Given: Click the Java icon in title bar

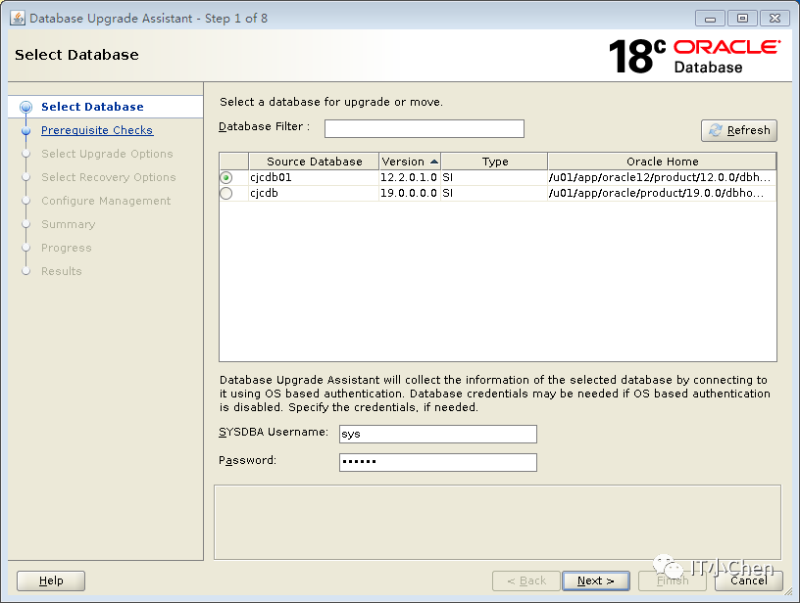Looking at the screenshot, I should (18, 19).
